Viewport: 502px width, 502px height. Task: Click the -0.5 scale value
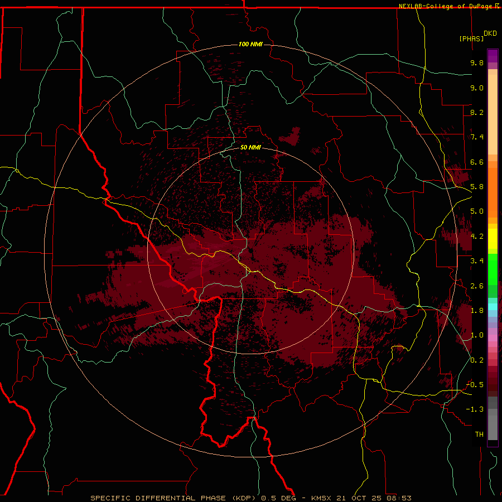pyautogui.click(x=475, y=385)
